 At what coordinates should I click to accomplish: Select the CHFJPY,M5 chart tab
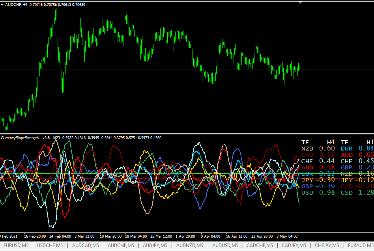pyautogui.click(x=329, y=245)
